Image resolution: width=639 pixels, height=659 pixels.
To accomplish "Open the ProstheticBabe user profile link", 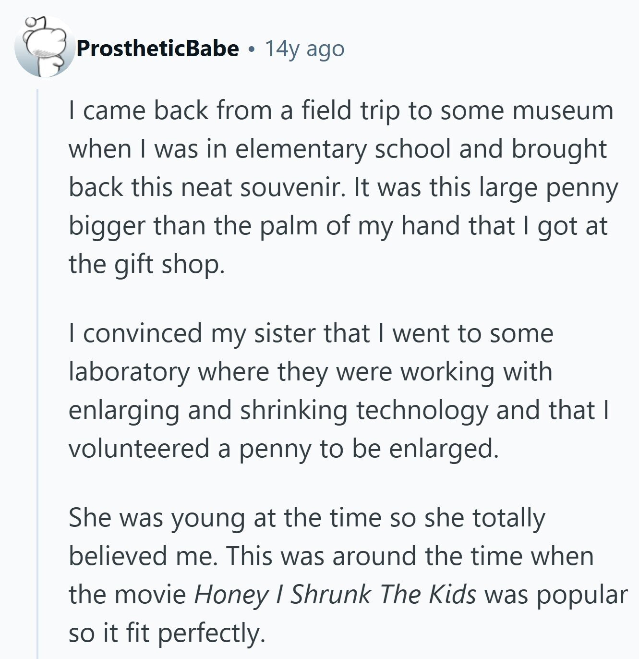I will [x=157, y=49].
